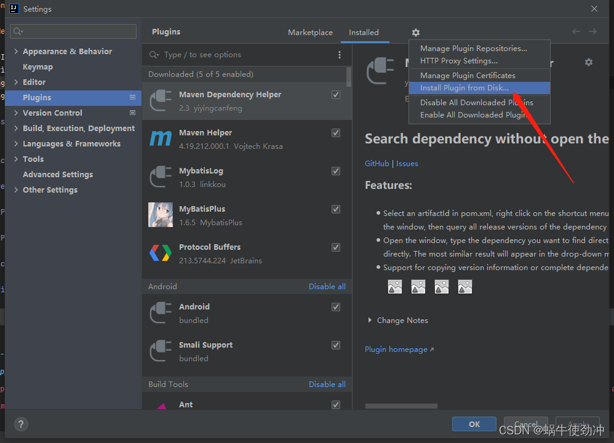Switch to the Marketplace tab
Image resolution: width=614 pixels, height=443 pixels.
click(310, 33)
